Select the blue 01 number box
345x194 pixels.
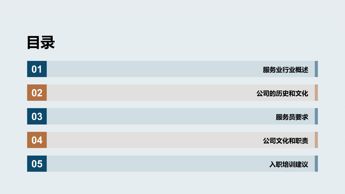click(37, 69)
